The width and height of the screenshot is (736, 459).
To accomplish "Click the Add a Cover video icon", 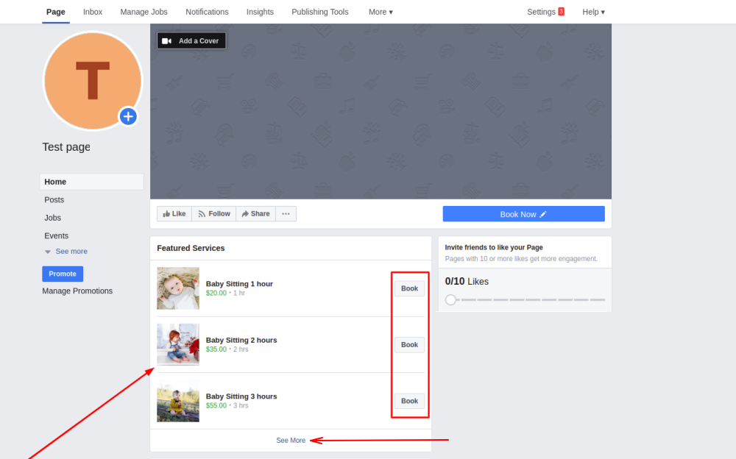I will (x=167, y=41).
